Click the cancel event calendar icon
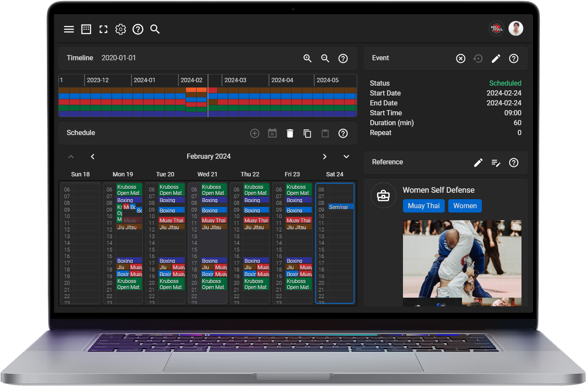 click(x=272, y=133)
